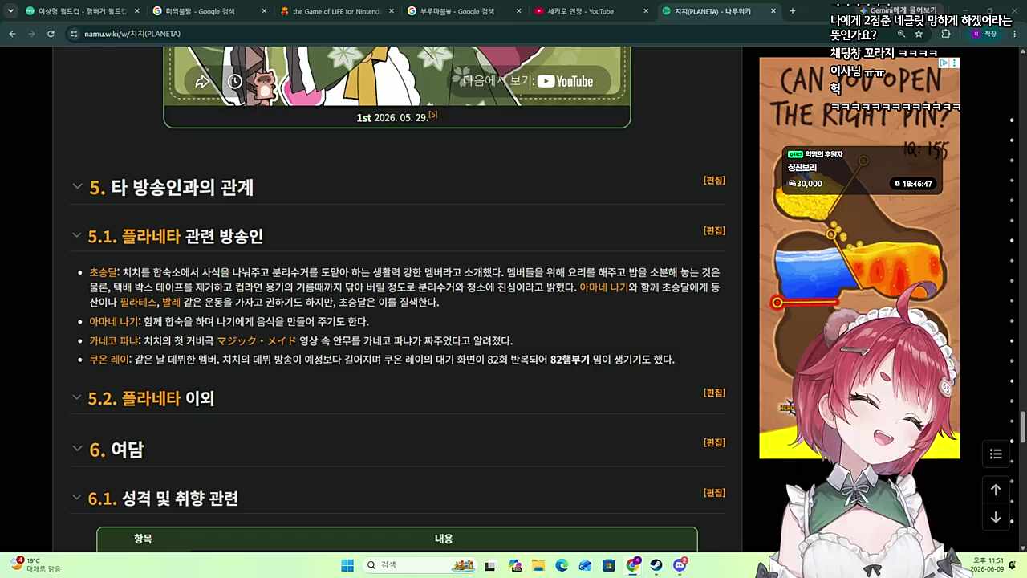Select the 치치(PLANETA) 나무위키 tab
The height and width of the screenshot is (578, 1027).
719,11
